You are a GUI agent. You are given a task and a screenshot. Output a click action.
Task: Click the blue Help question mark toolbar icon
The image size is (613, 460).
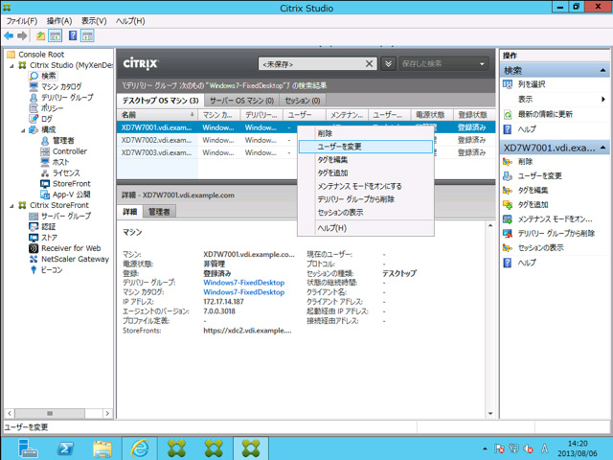coord(73,36)
